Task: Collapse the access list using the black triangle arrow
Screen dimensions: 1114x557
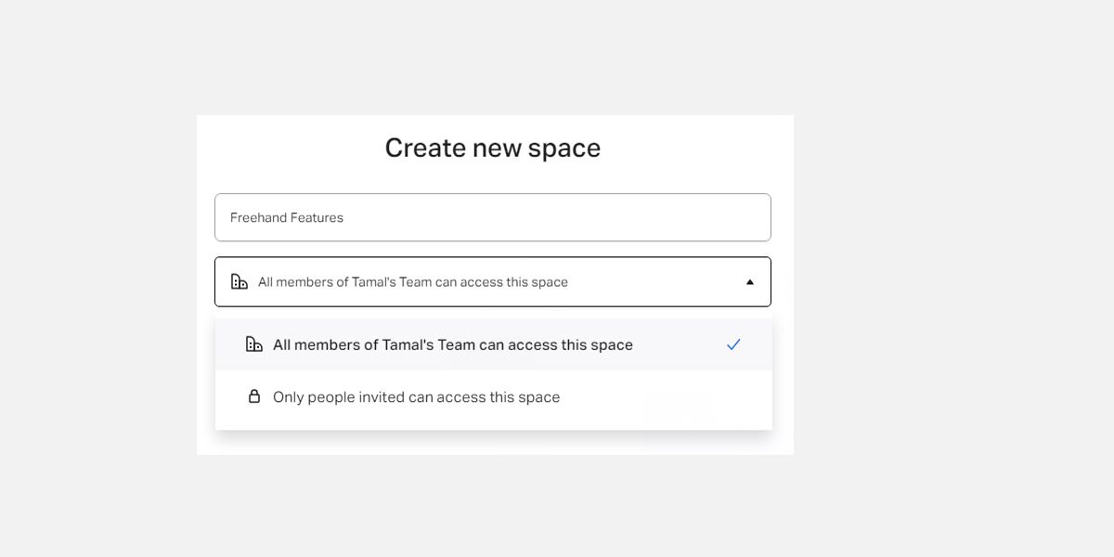Action: click(x=750, y=282)
